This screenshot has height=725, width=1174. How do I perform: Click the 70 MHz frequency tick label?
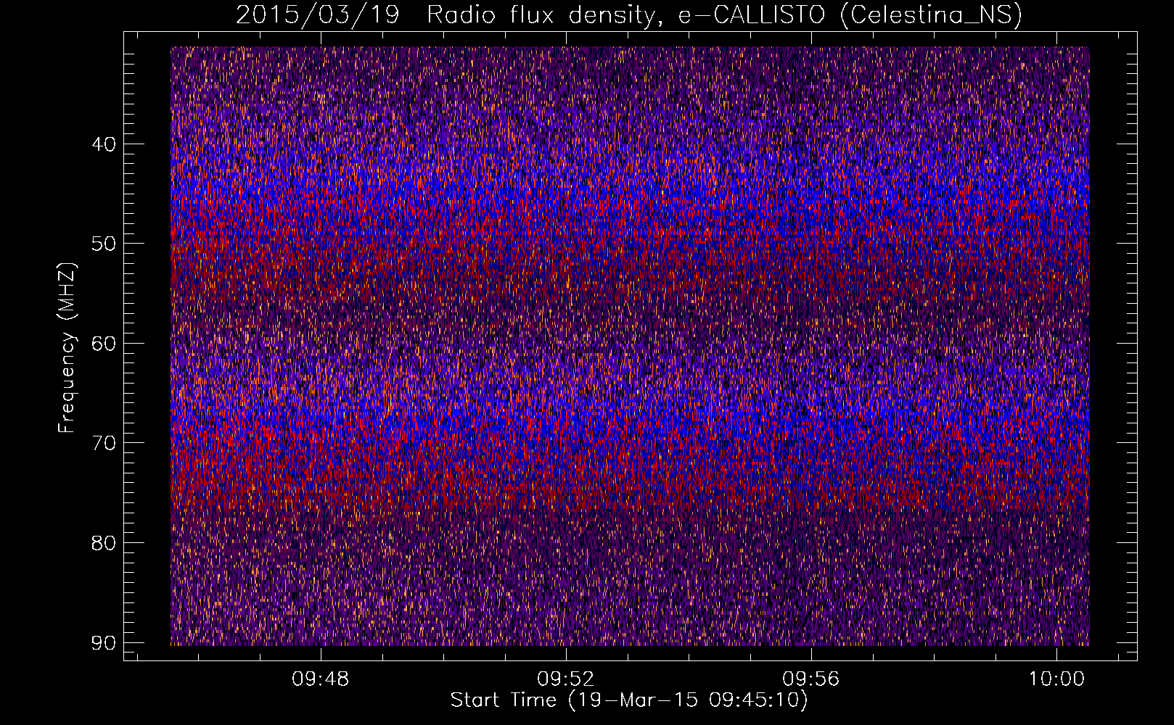pos(104,443)
